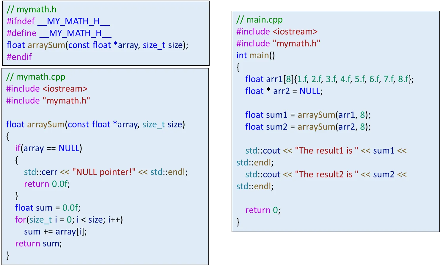The image size is (440, 267).
Task: Select the sum += array[i]; statement
Action: pos(55,232)
